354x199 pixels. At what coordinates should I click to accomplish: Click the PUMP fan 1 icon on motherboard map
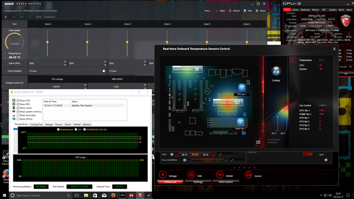[240, 122]
